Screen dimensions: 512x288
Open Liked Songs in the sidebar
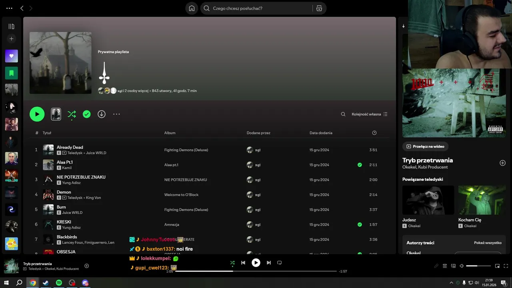click(x=11, y=56)
